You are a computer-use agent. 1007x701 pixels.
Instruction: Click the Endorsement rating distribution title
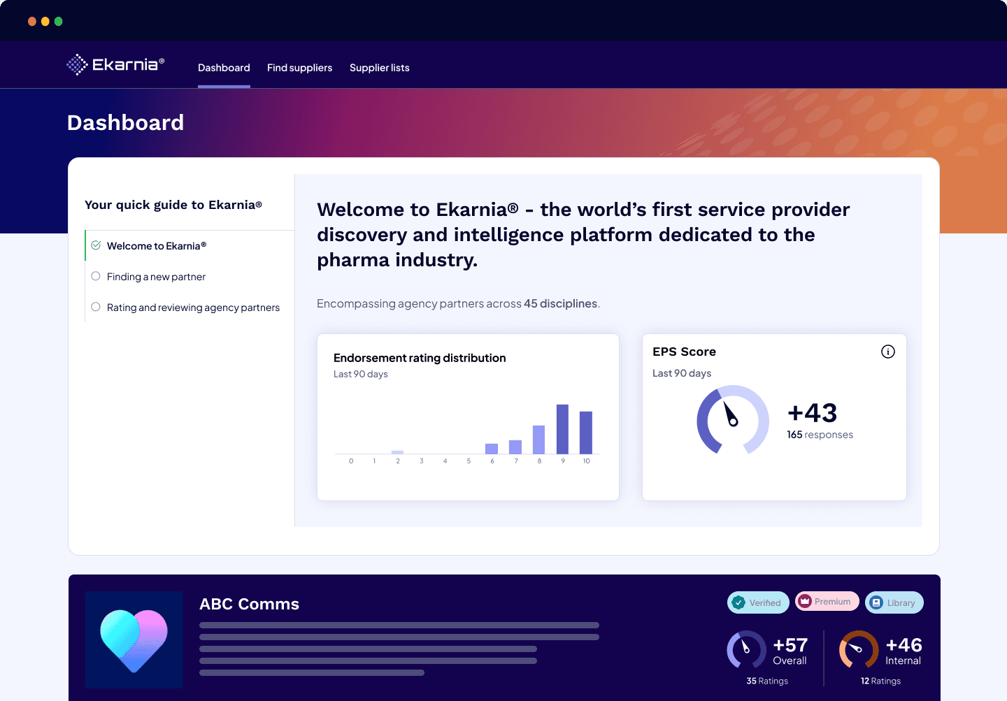point(420,358)
